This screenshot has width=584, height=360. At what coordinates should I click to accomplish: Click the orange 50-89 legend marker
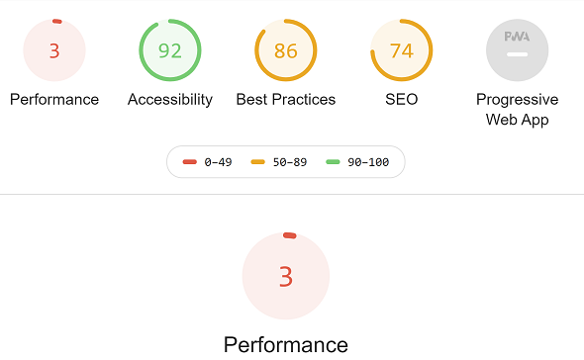point(257,162)
